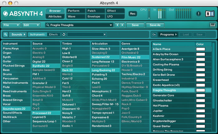The height and width of the screenshot is (134, 218).
Task: Switch to the Envelope tab
Action: 96,17
